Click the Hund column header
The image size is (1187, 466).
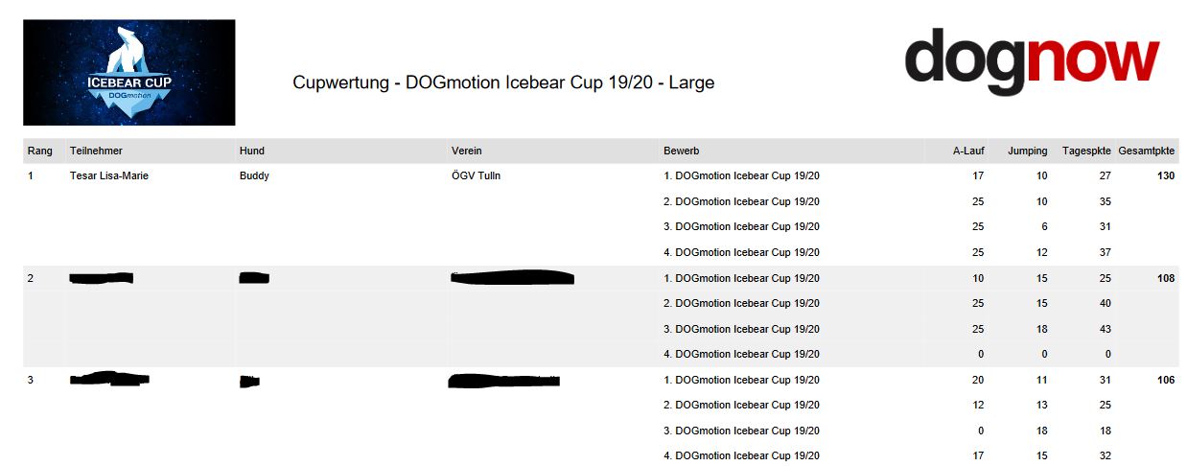pyautogui.click(x=252, y=151)
